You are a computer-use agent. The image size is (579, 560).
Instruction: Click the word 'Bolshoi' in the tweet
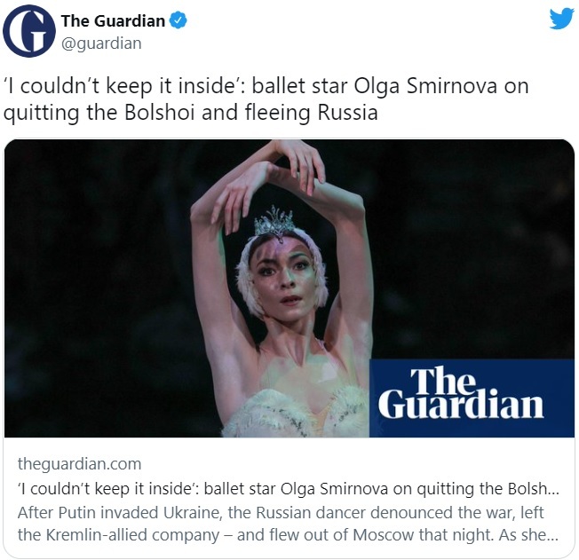click(x=159, y=113)
